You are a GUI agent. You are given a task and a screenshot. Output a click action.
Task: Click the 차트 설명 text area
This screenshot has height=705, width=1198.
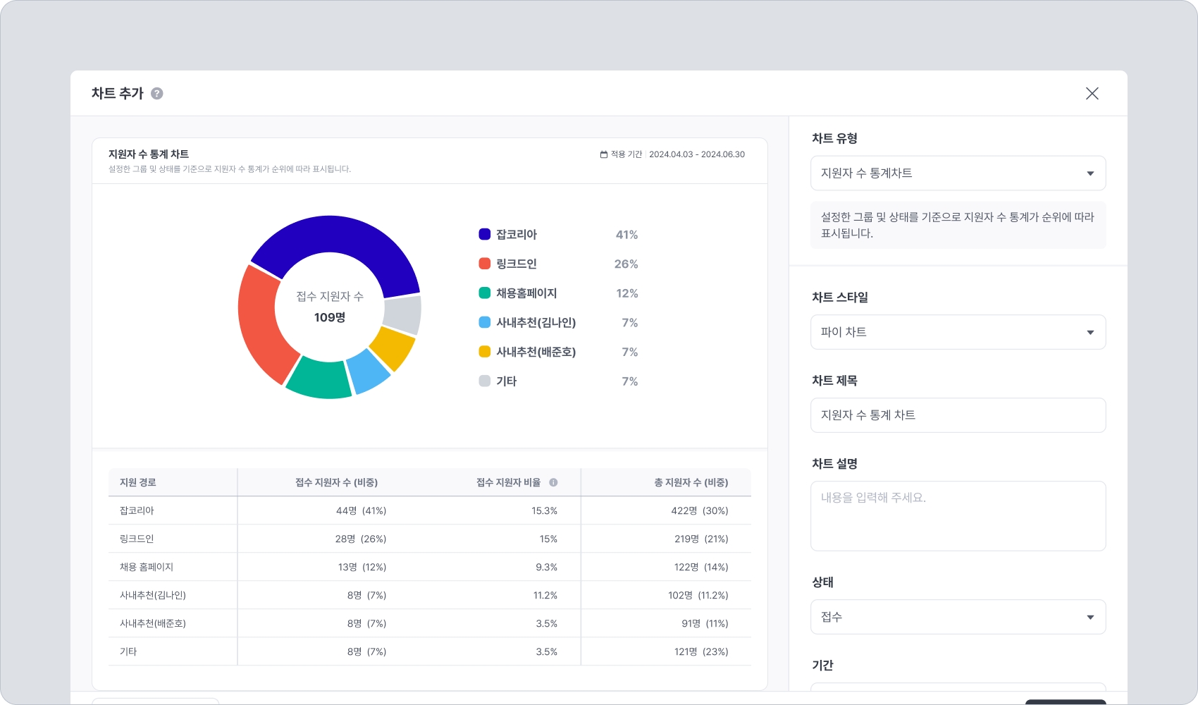coord(958,516)
